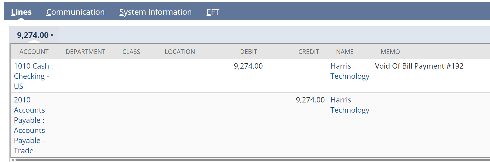Click the Account column header
490x162 pixels.
(34, 52)
